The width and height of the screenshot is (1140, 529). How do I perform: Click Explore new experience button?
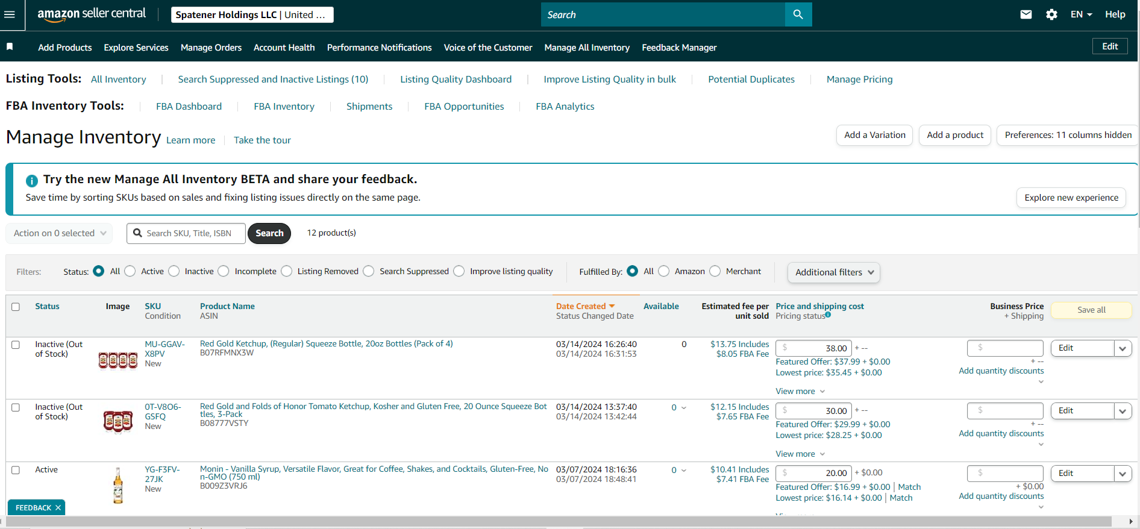click(x=1071, y=198)
